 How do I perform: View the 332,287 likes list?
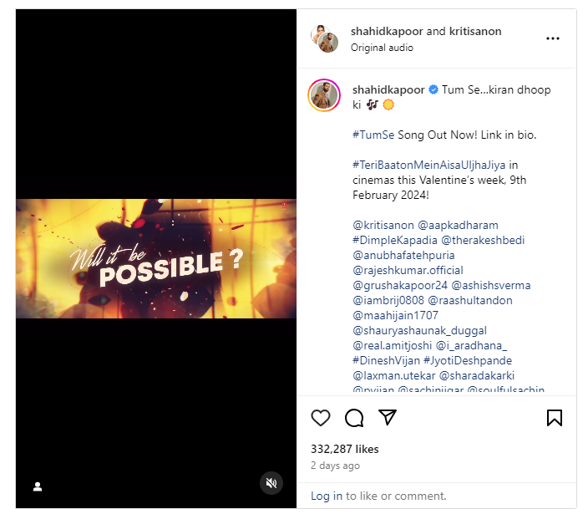[344, 449]
